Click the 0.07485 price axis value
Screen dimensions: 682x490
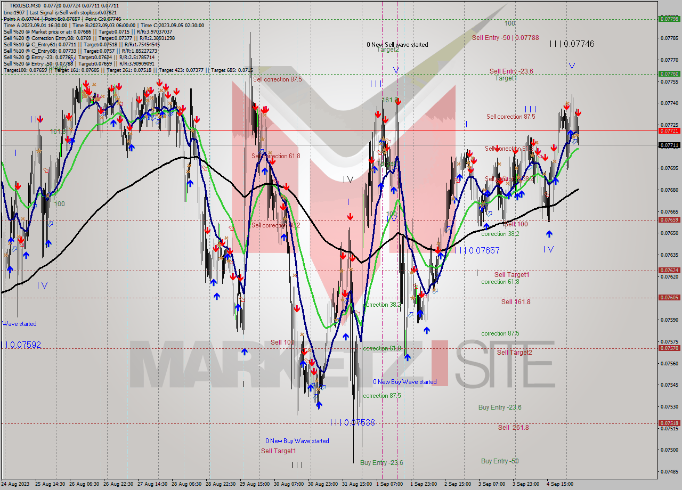click(x=670, y=472)
